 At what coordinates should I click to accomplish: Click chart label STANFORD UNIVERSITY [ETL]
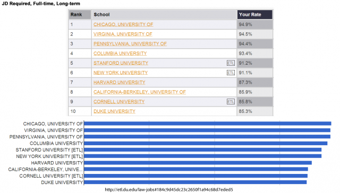pos(49,150)
